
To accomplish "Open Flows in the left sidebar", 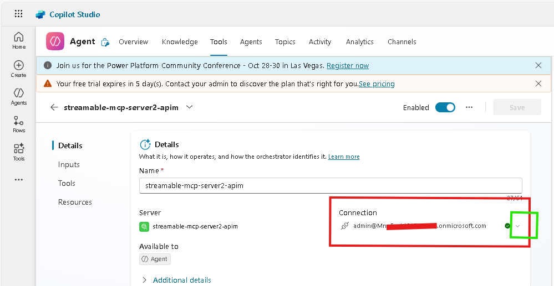I will pyautogui.click(x=19, y=124).
